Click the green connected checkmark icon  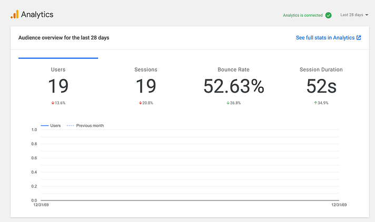328,15
